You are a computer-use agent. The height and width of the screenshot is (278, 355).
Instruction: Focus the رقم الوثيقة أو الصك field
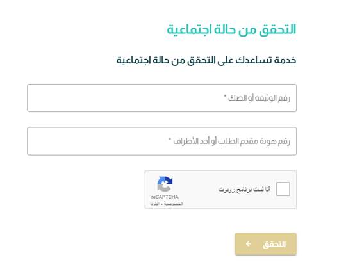coord(162,98)
